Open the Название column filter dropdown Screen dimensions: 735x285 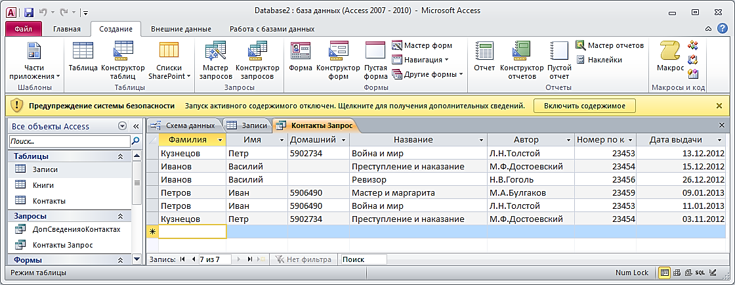click(482, 140)
